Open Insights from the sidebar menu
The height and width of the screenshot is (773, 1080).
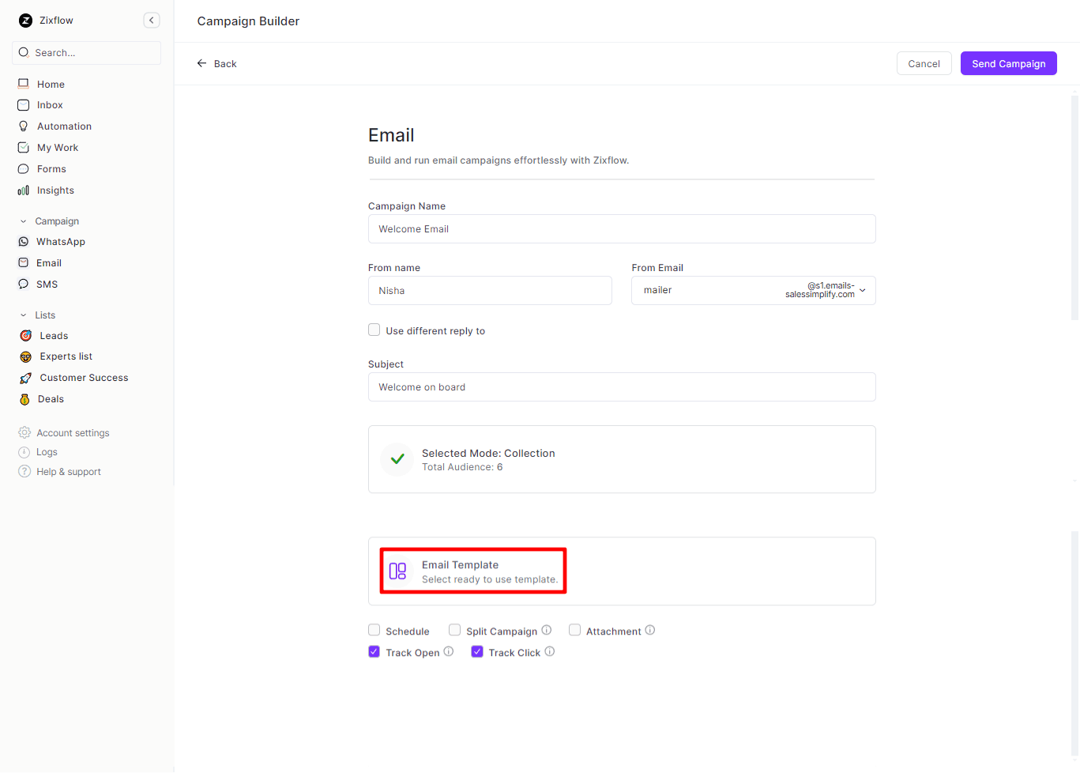click(55, 190)
